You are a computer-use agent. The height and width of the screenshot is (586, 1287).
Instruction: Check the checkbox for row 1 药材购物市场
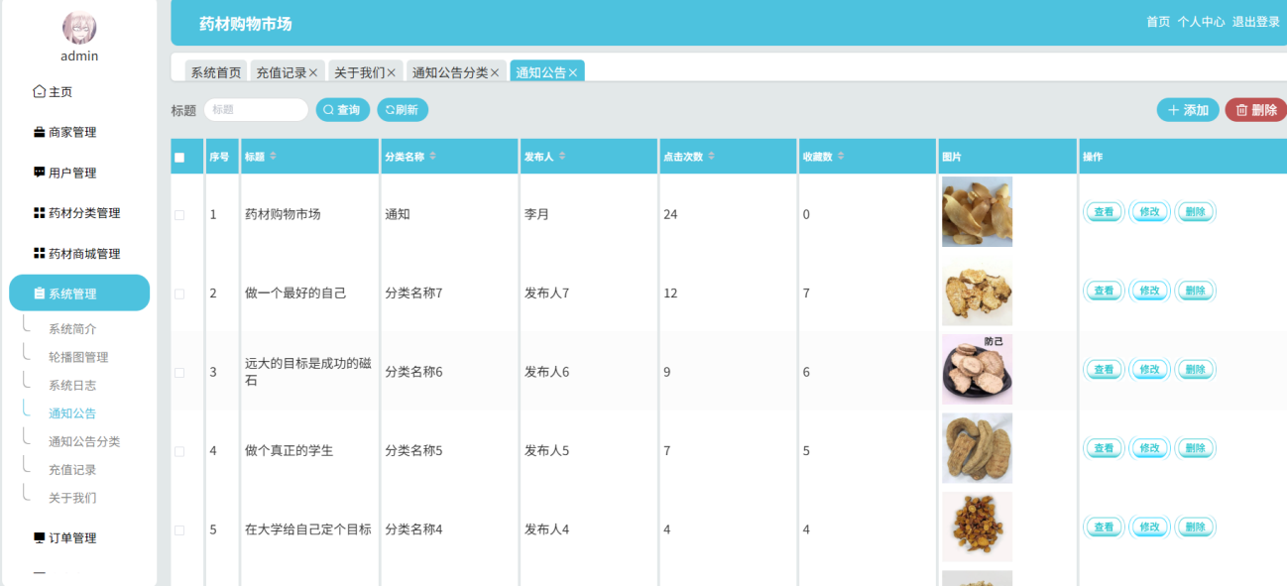[x=179, y=215]
